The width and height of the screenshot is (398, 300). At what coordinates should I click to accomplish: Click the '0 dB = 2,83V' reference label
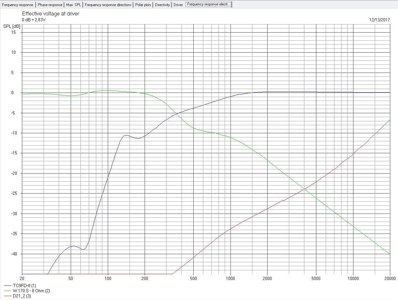[x=34, y=20]
